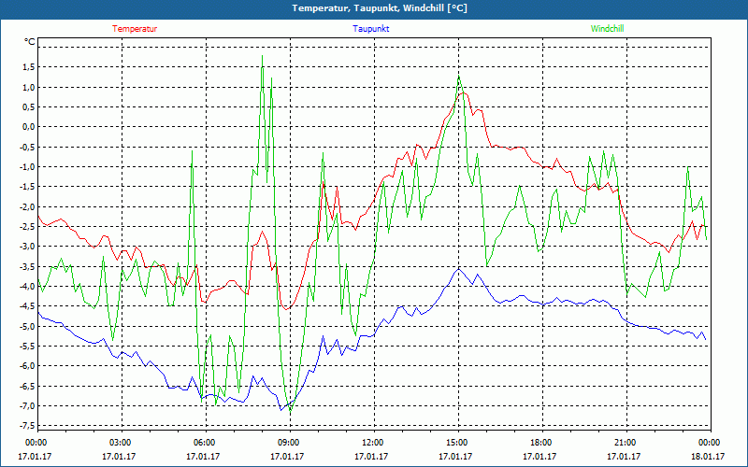Click the y-axis value '-3,0'

pos(27,247)
